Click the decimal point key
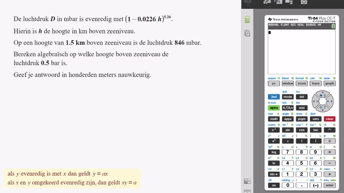This screenshot has height=193, width=344. point(302,185)
